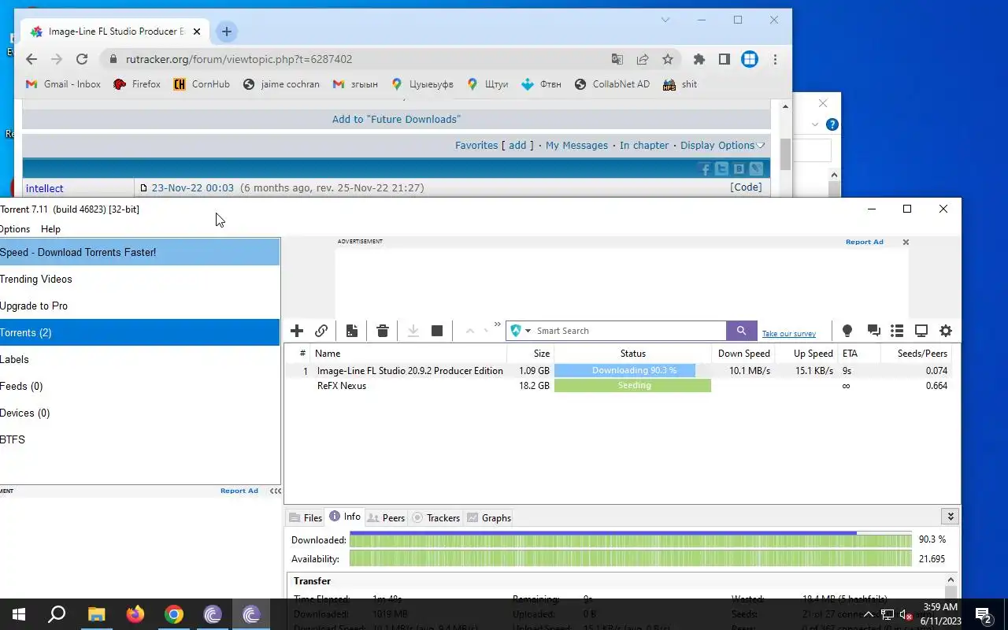The image size is (1008, 630).
Task: Click Report Ad link above toolbar
Action: coord(865,242)
